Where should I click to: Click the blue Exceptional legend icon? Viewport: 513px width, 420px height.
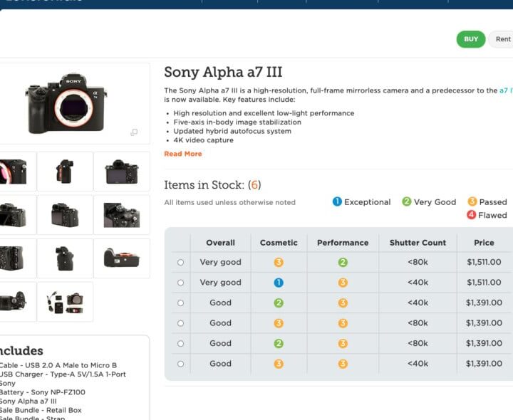pos(337,202)
